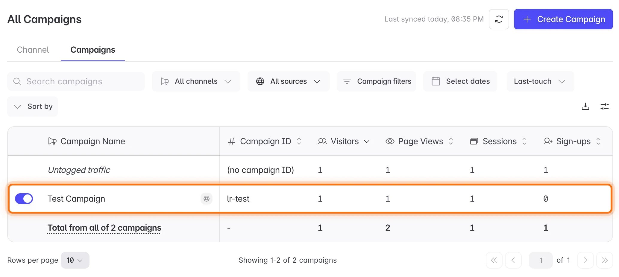The height and width of the screenshot is (277, 619).
Task: Click the download export icon
Action: coord(585,106)
